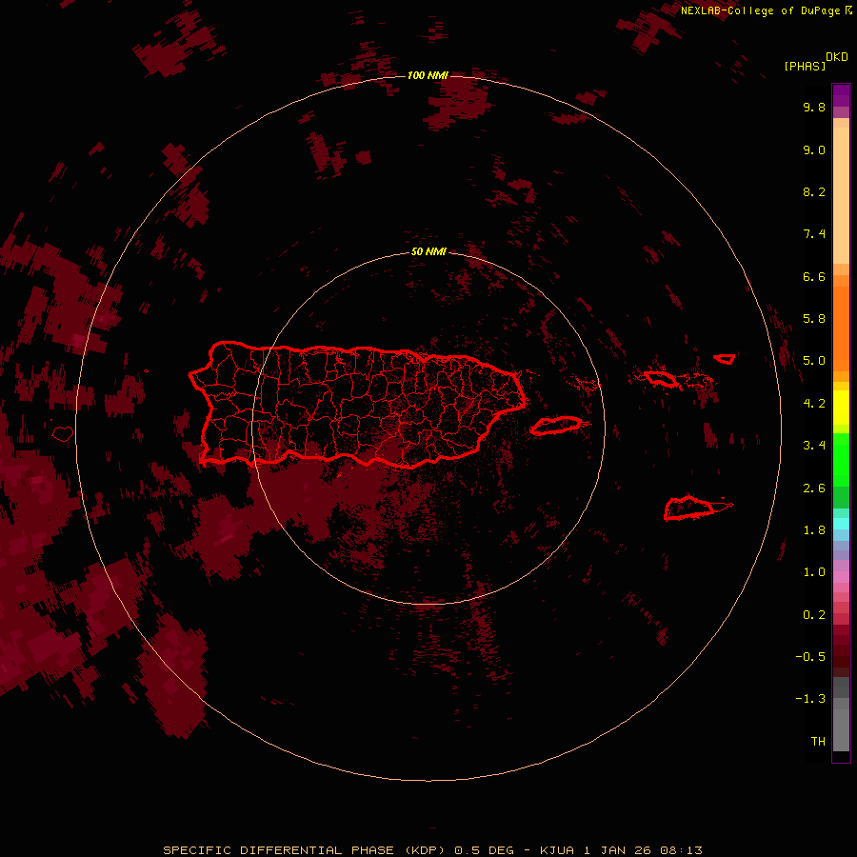Click the Puerto Rico main island outline

(358, 405)
